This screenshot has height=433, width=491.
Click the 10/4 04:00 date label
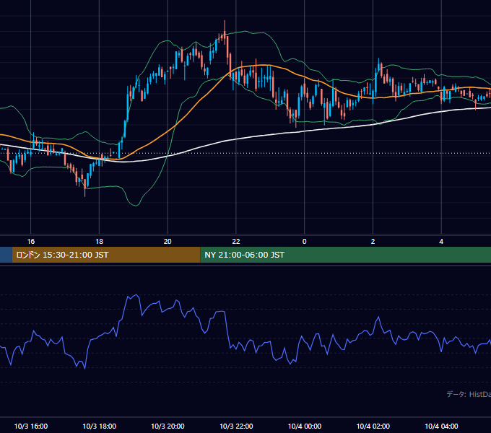point(441,426)
